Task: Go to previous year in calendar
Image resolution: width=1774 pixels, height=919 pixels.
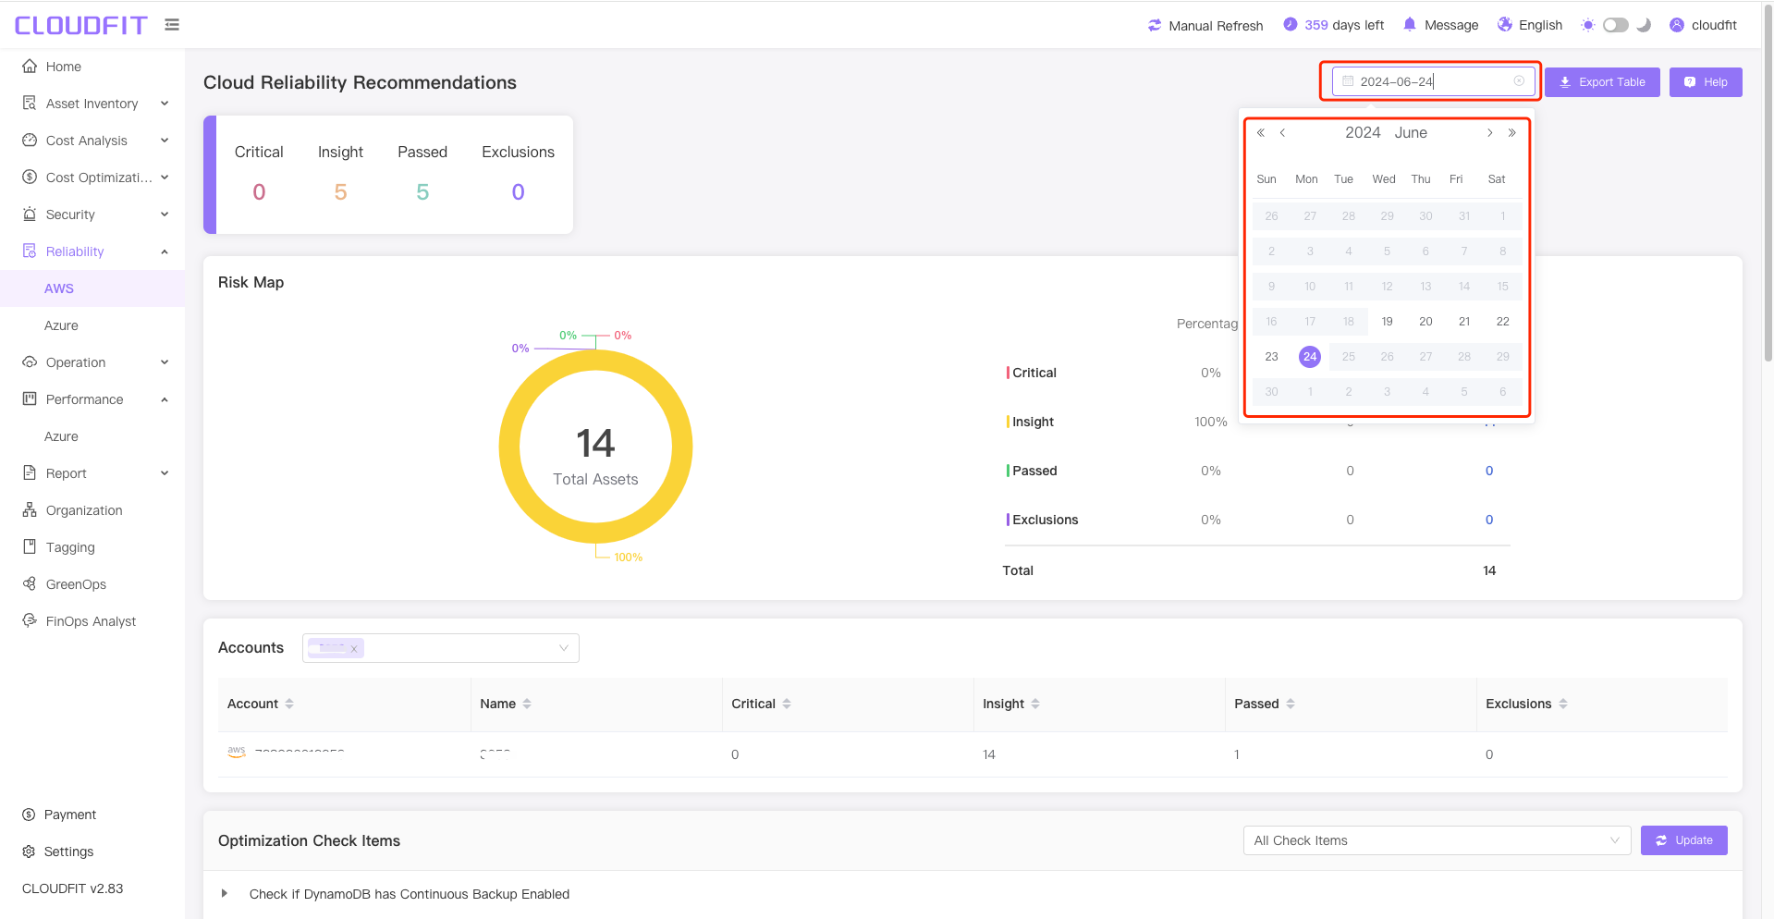Action: pyautogui.click(x=1261, y=133)
